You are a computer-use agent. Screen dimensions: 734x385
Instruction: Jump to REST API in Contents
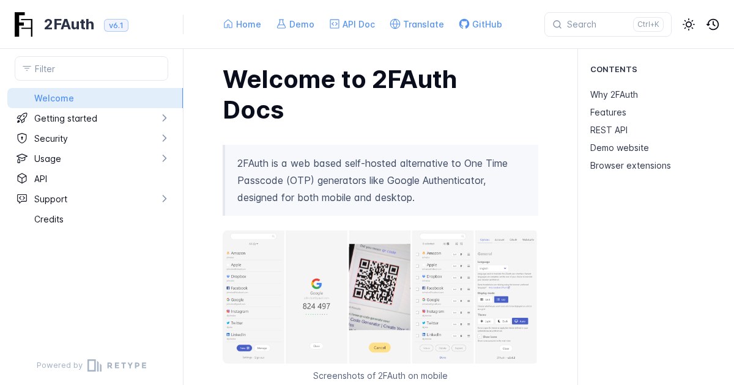(x=609, y=130)
